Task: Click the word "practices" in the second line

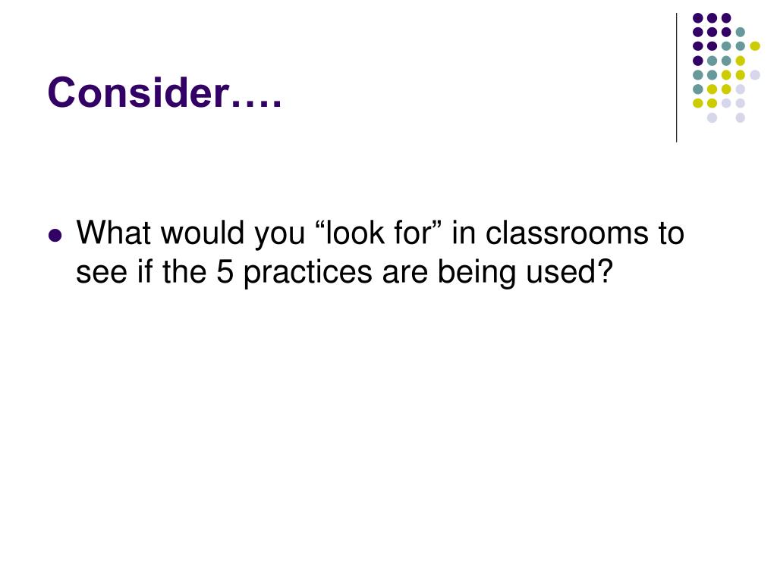Action: click(308, 274)
